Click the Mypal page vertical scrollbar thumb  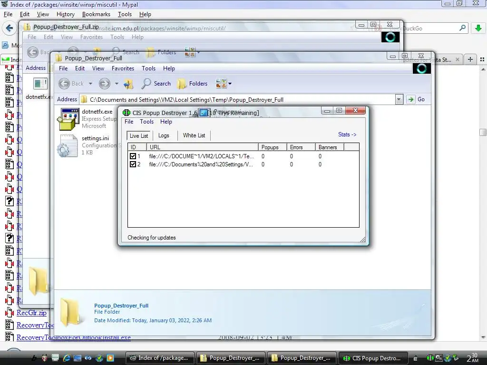483,132
